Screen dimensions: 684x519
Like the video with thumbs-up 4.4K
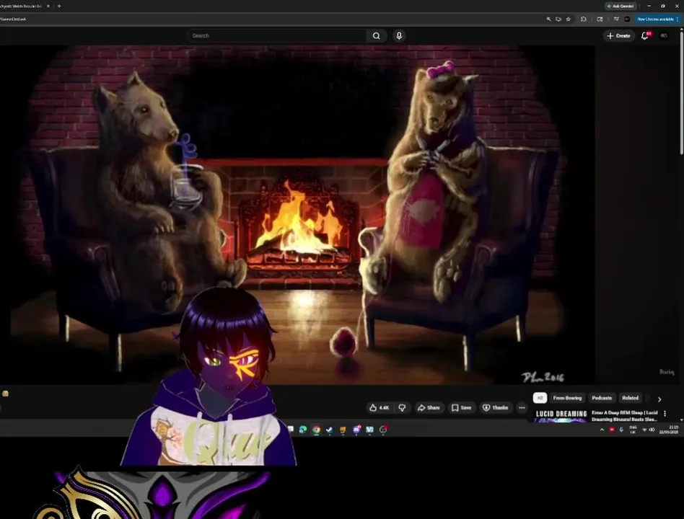click(379, 407)
